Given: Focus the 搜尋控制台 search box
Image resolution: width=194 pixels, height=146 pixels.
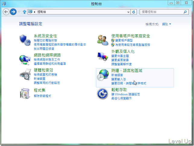Looking at the screenshot, I should point(164,12).
